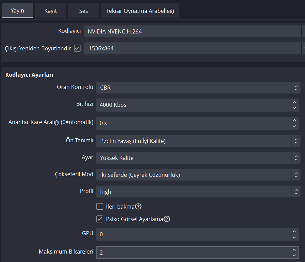Click the Psiko Görsel Ayarlama help icon
This screenshot has width=305, height=262.
167,219
